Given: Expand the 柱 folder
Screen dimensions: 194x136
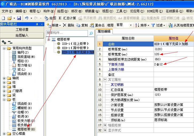Looking at the screenshot, I should click(x=4, y=82).
